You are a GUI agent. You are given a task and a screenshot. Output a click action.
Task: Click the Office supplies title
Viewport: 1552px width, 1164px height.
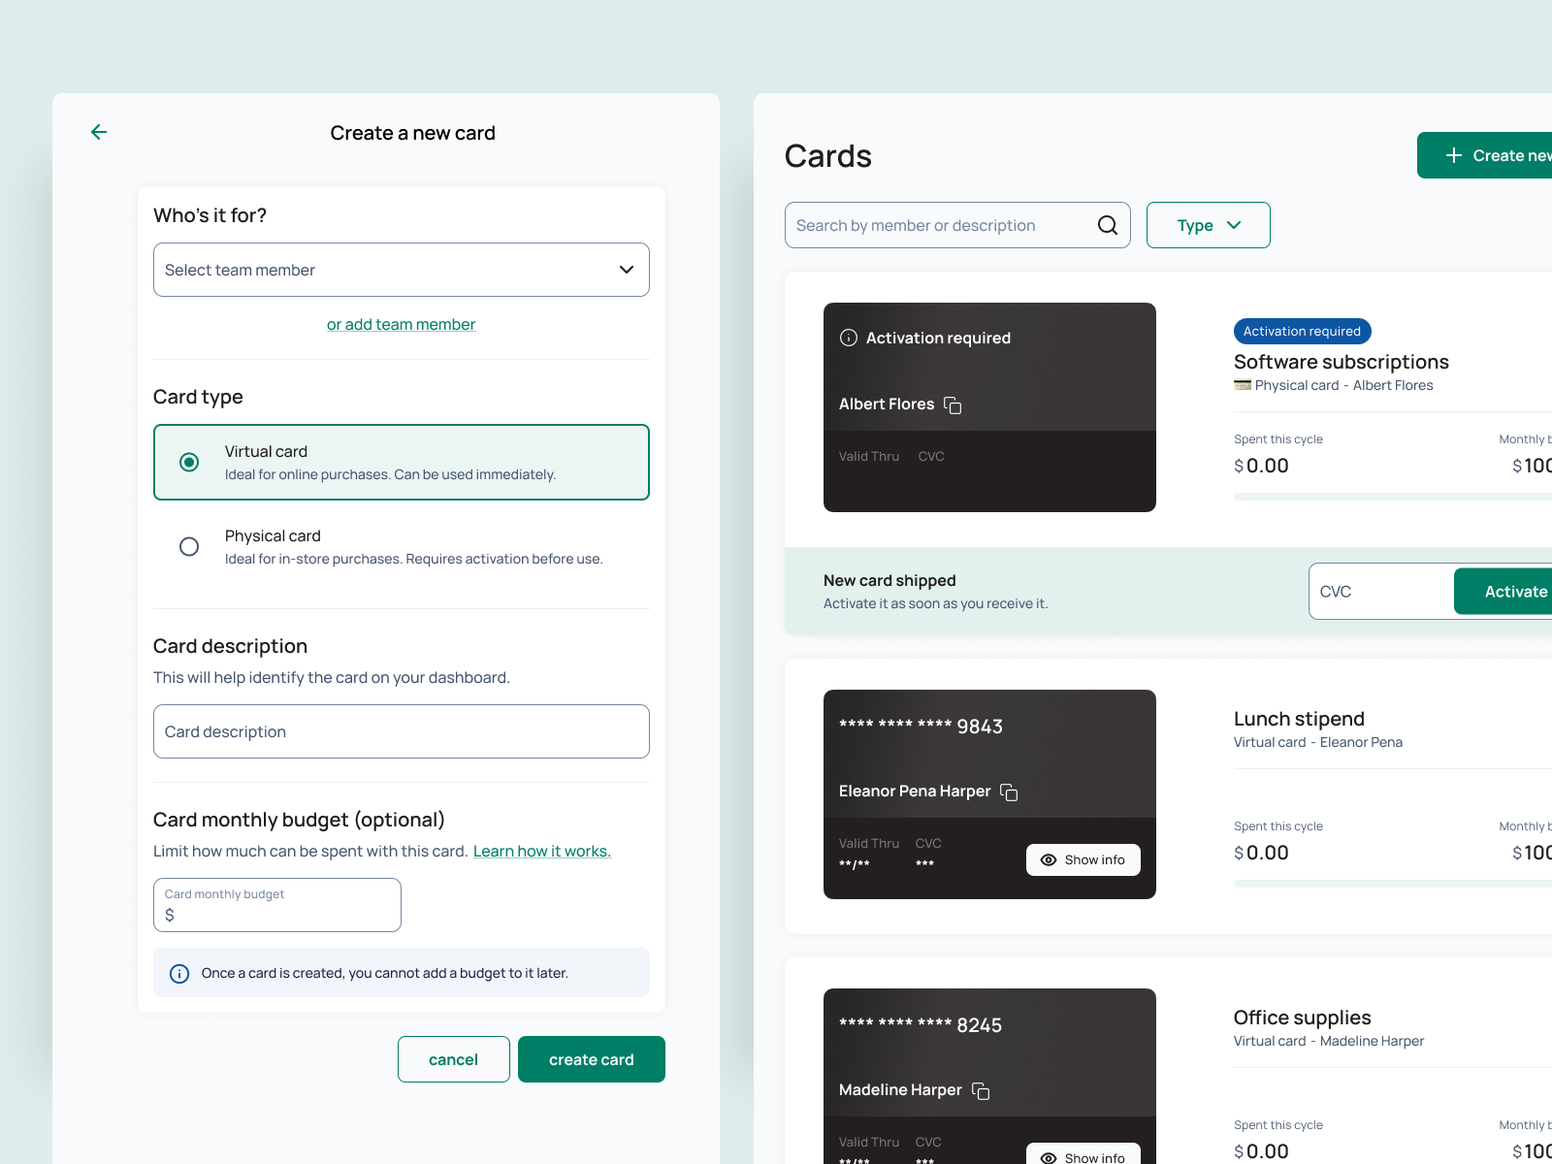(x=1302, y=1018)
